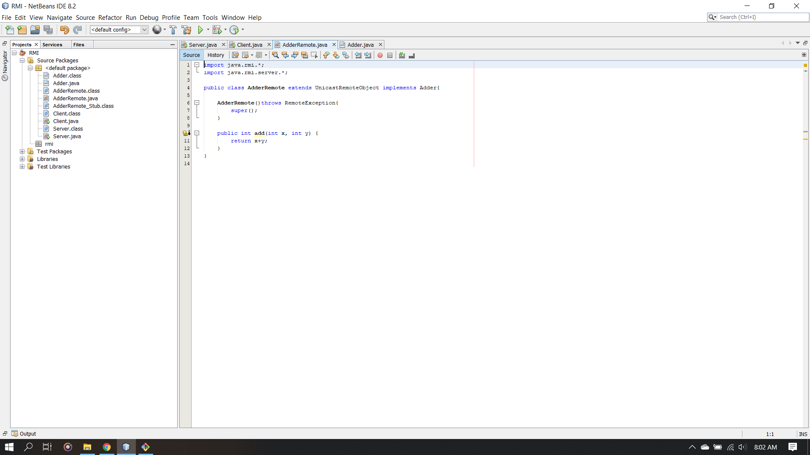
Task: Create a new project using the toolbar icon
Action: [x=22, y=29]
